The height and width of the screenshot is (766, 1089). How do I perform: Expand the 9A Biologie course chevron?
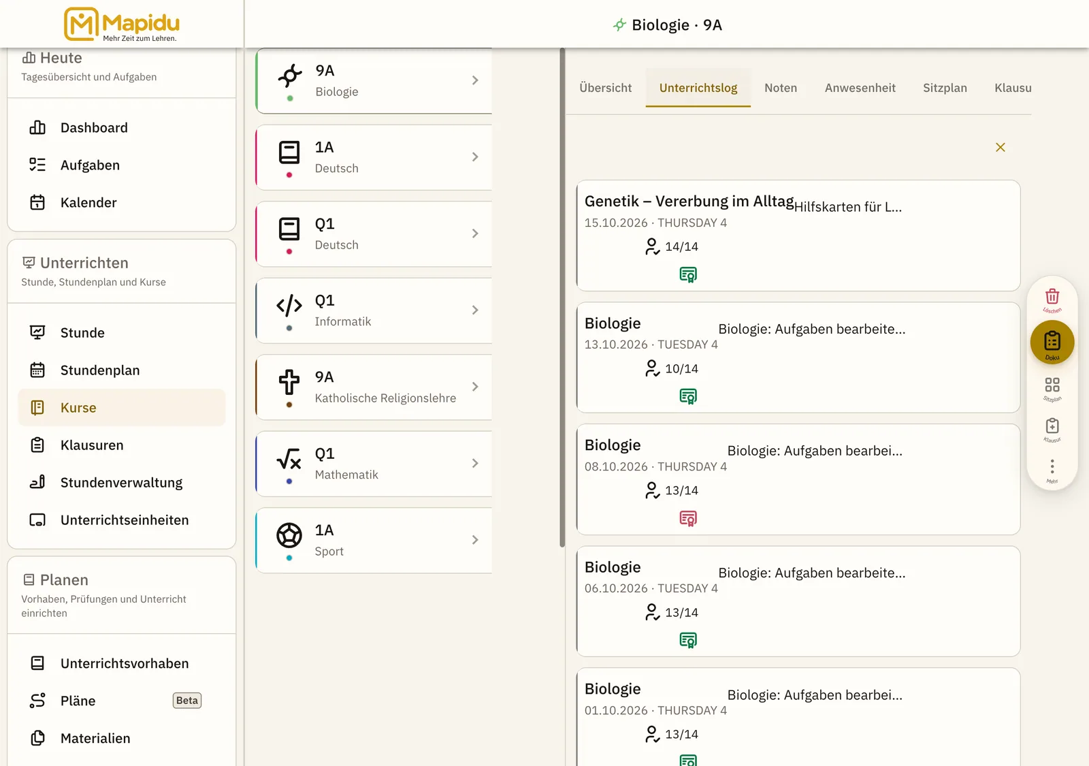(x=475, y=80)
